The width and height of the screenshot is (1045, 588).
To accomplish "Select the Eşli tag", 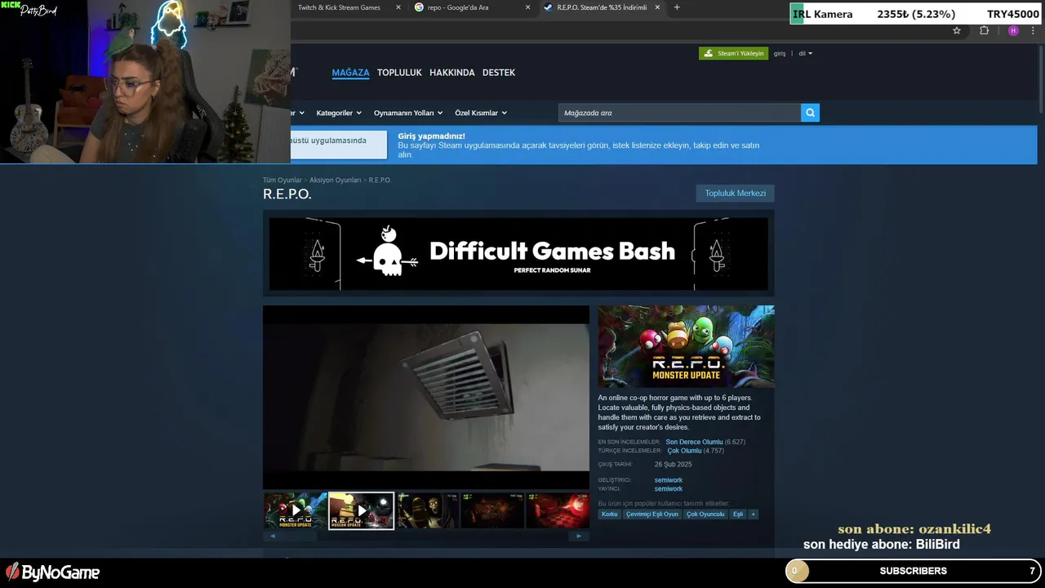I will coord(738,514).
